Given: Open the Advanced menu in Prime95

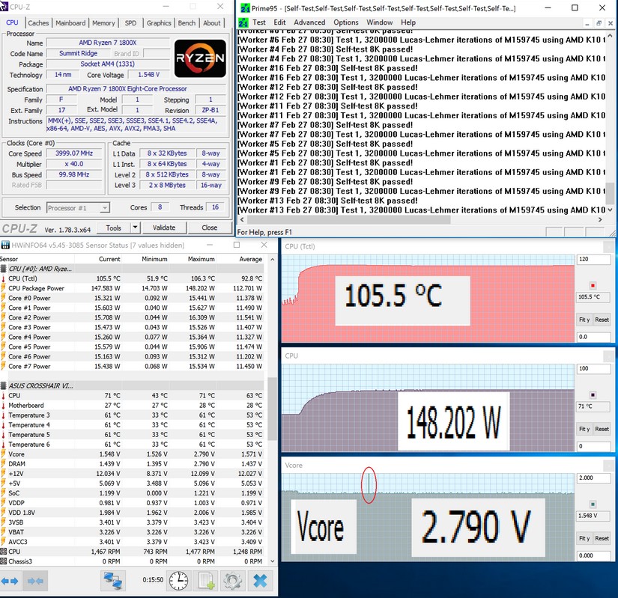Looking at the screenshot, I should [x=309, y=22].
